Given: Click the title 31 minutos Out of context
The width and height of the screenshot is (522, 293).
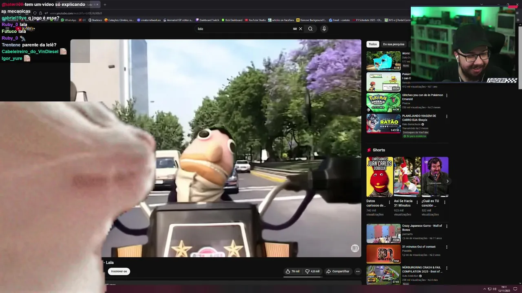Looking at the screenshot, I should (419, 247).
